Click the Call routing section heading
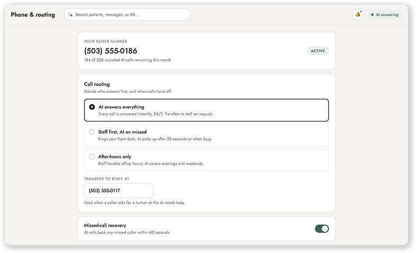This screenshot has height=253, width=416. 97,84
